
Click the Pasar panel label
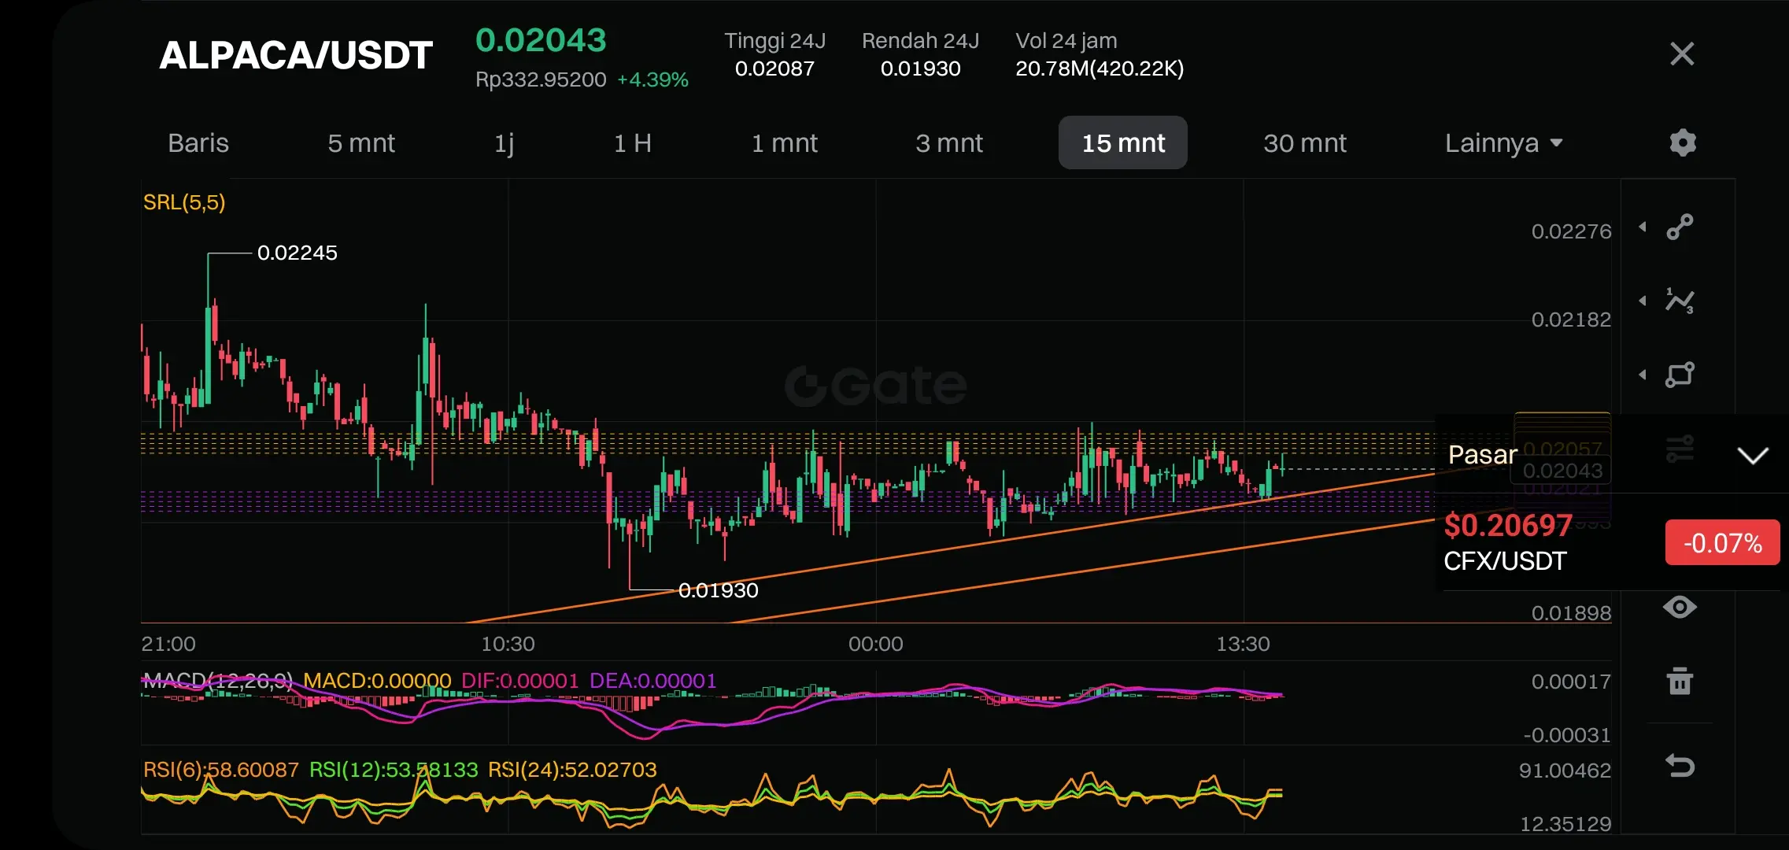[x=1482, y=455]
